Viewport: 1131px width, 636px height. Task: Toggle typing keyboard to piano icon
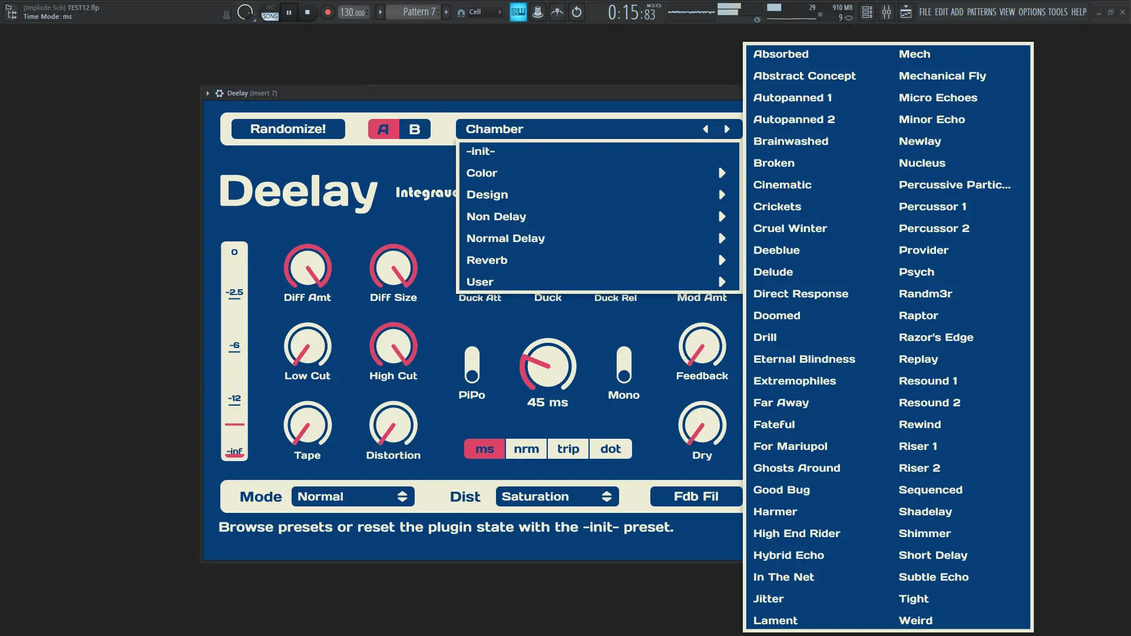518,12
